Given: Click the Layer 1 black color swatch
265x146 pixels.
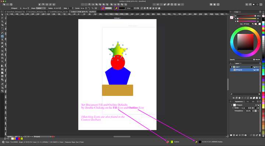Looking at the screenshot, I should pos(251,67).
